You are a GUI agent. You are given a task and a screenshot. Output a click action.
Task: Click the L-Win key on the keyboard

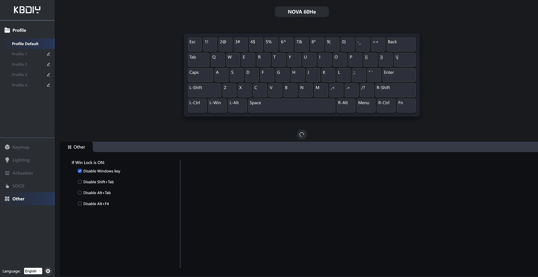(x=217, y=105)
